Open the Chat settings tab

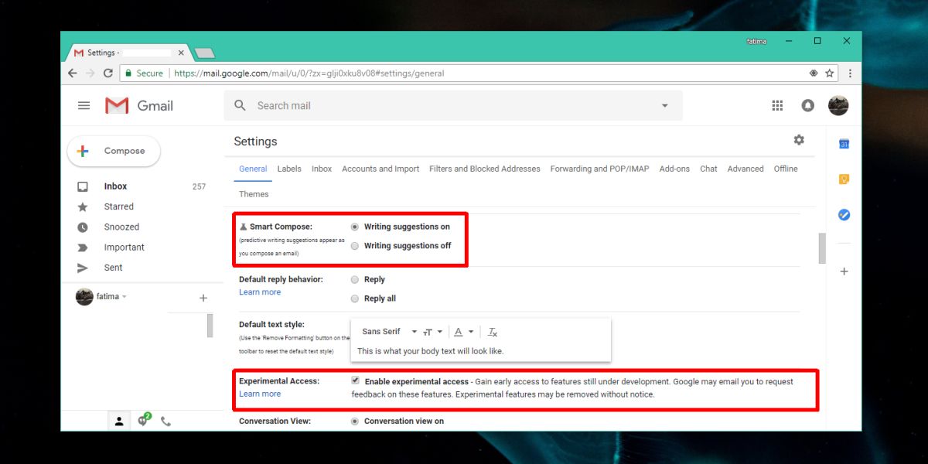pos(708,169)
